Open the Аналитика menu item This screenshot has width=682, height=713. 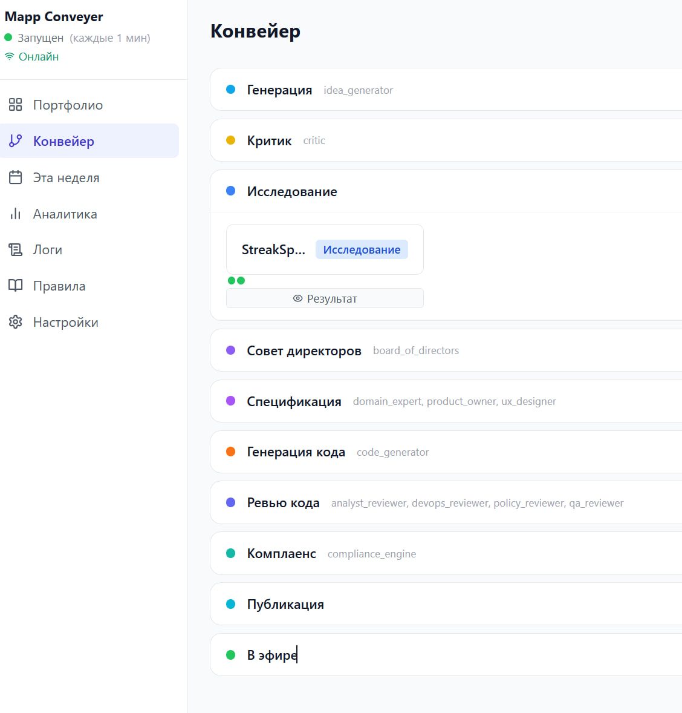click(x=65, y=214)
